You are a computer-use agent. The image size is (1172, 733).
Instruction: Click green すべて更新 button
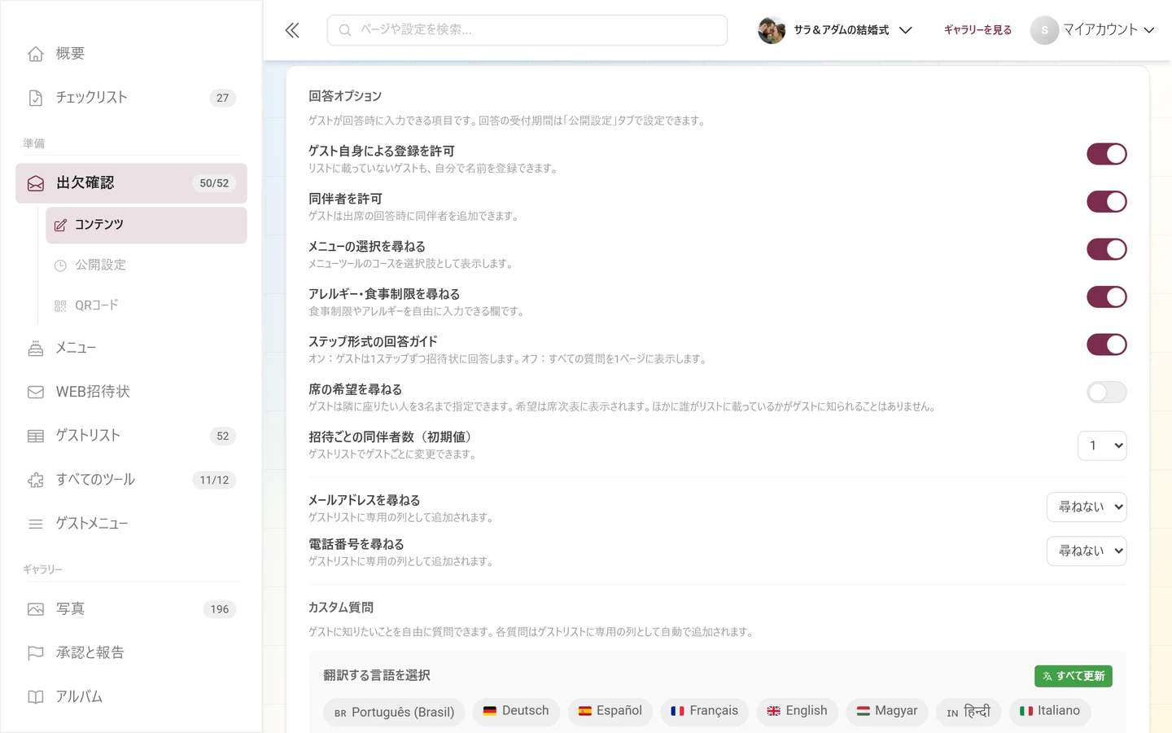pos(1074,676)
